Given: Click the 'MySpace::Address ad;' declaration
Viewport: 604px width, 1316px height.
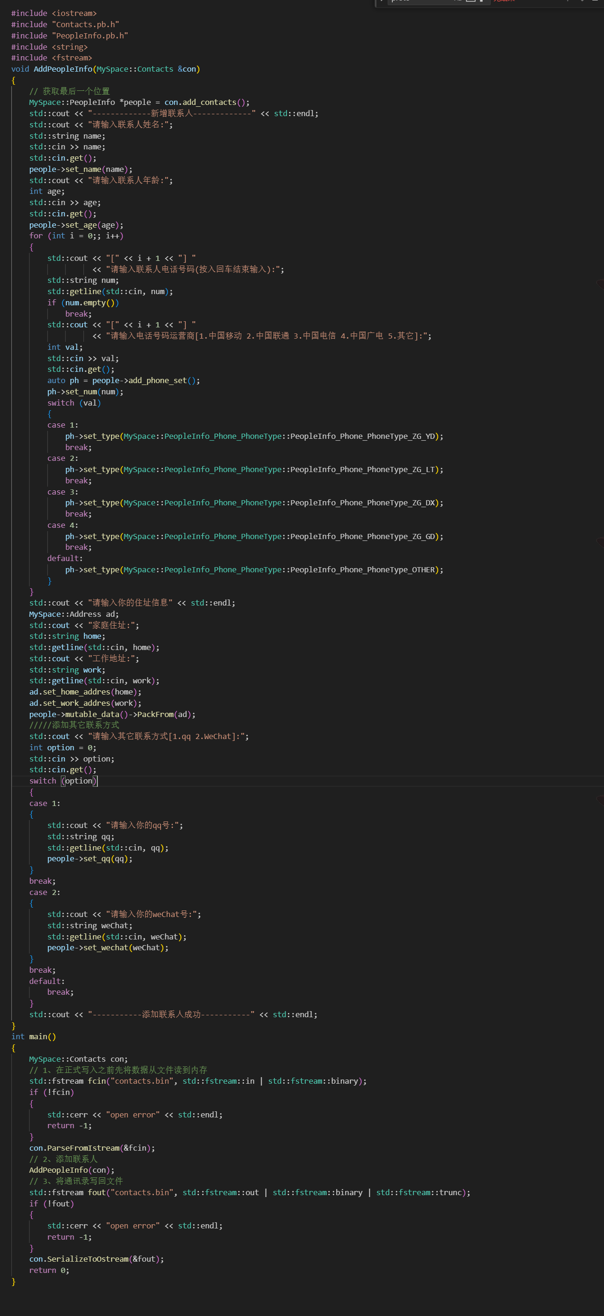Looking at the screenshot, I should [74, 614].
